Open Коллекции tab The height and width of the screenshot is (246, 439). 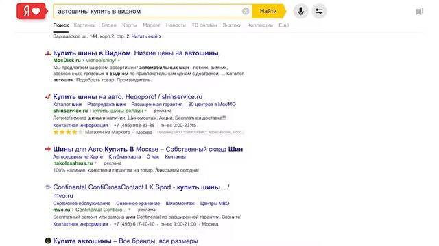pos(260,25)
